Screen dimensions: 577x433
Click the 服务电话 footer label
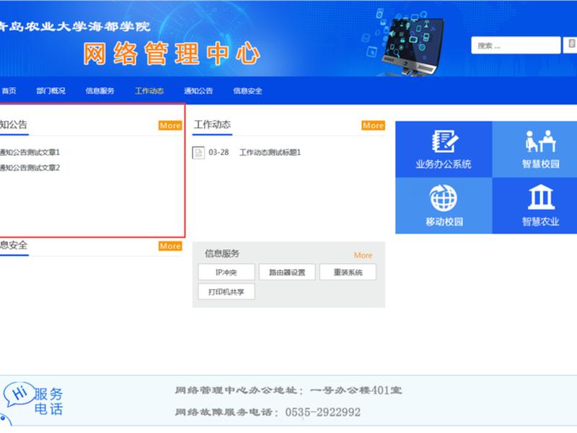48,401
